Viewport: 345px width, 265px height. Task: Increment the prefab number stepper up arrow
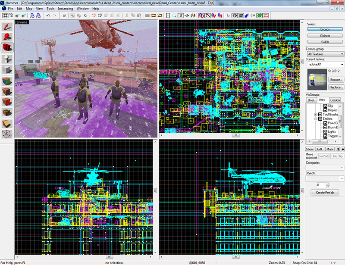[x=328, y=184]
